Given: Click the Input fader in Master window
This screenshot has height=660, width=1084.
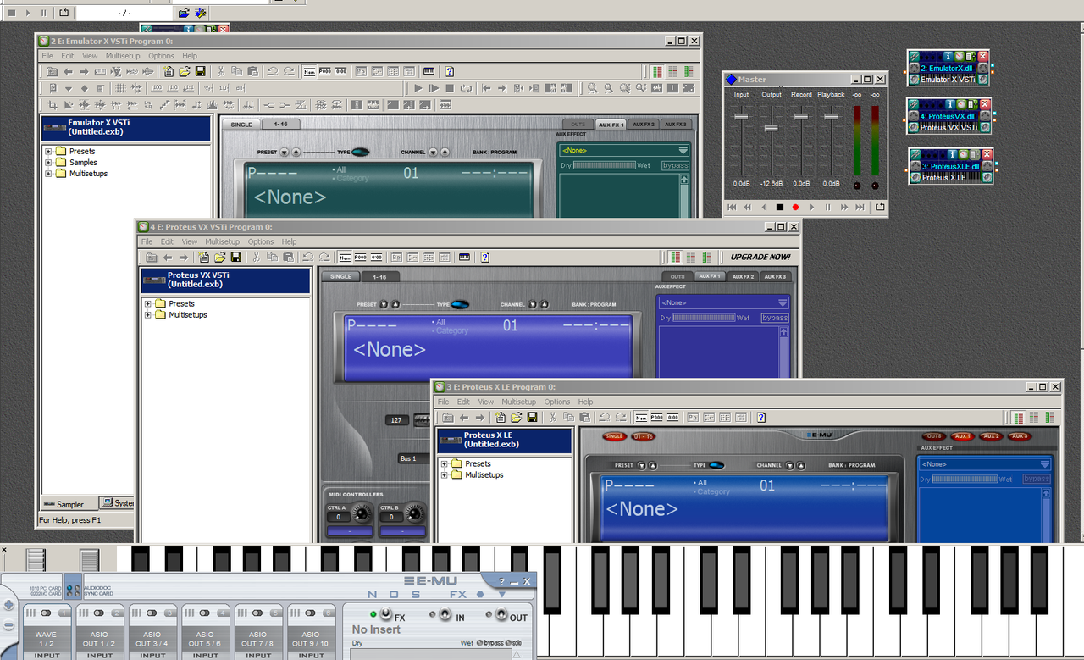Looking at the screenshot, I should click(741, 116).
